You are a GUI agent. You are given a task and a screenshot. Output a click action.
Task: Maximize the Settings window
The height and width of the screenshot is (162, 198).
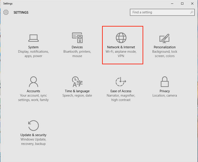pos(182,4)
